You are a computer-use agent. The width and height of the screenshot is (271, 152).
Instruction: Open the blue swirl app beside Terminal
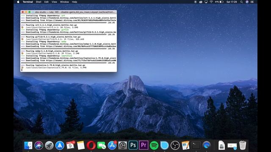point(207,145)
